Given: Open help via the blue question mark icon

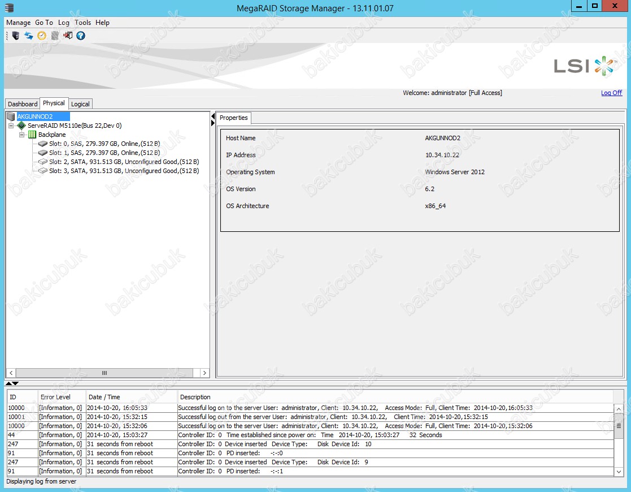Looking at the screenshot, I should (x=81, y=36).
